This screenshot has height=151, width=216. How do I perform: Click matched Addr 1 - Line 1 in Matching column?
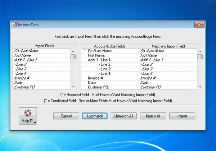coord(152,60)
